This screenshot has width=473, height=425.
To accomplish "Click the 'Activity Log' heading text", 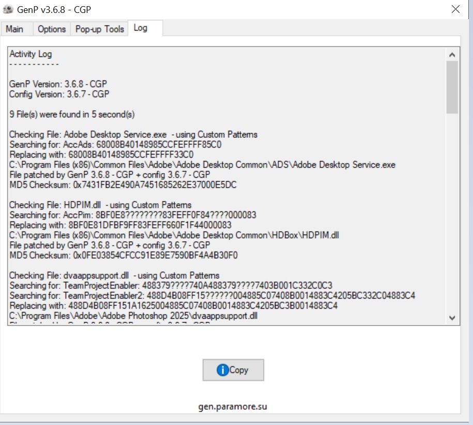I will (30, 54).
